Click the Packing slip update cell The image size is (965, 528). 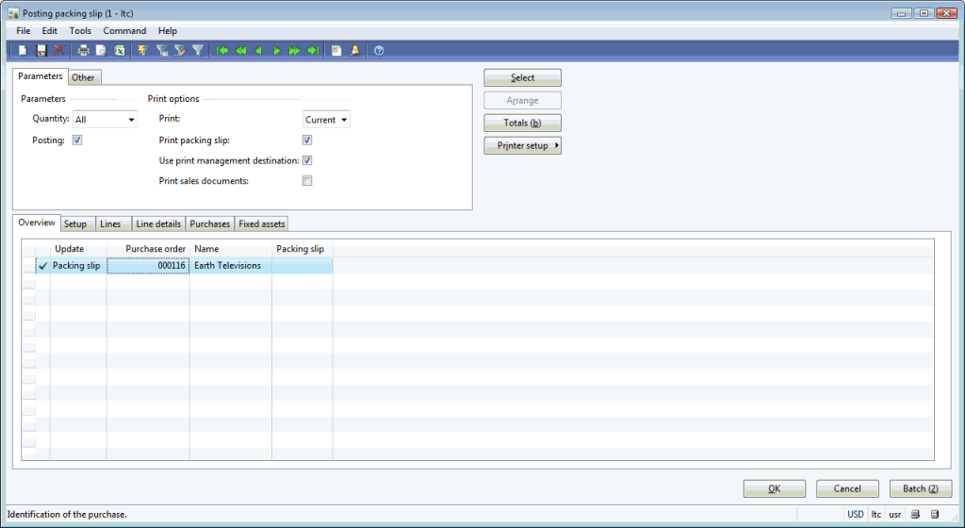tap(78, 266)
